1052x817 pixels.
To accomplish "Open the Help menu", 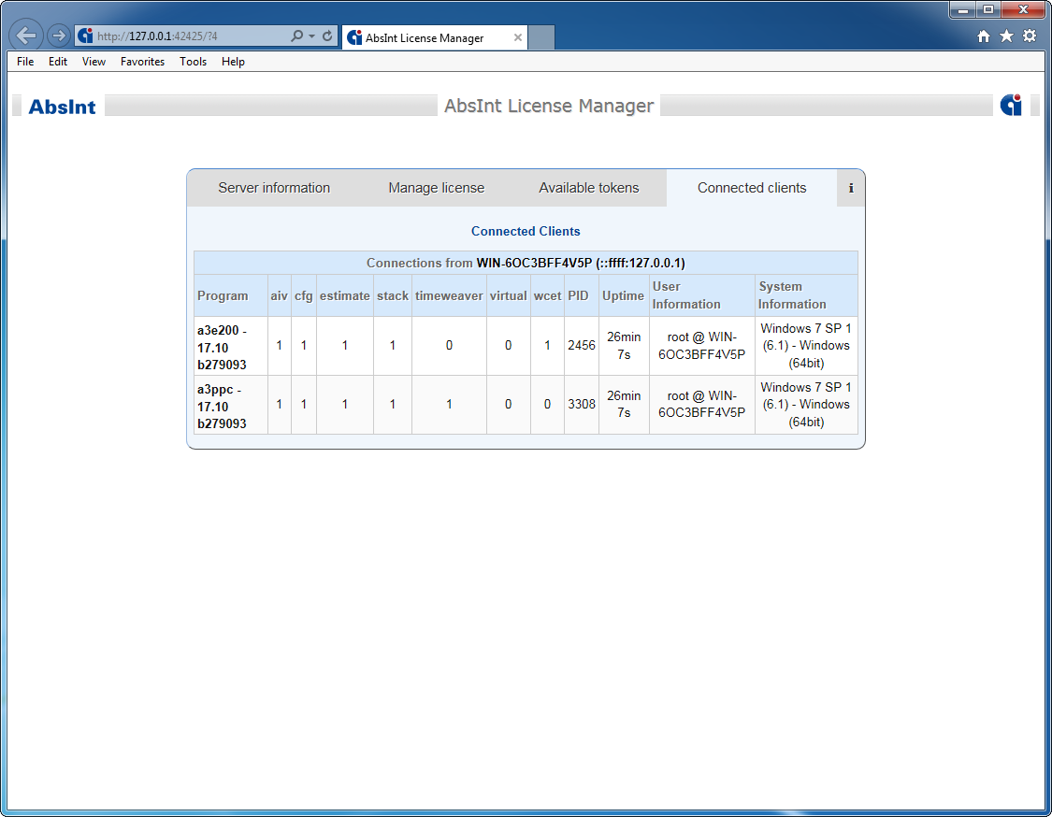I will point(233,62).
